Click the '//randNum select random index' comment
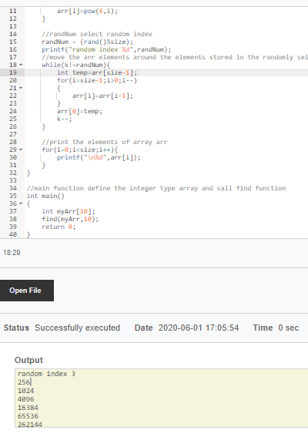The width and height of the screenshot is (308, 437). click(97, 34)
